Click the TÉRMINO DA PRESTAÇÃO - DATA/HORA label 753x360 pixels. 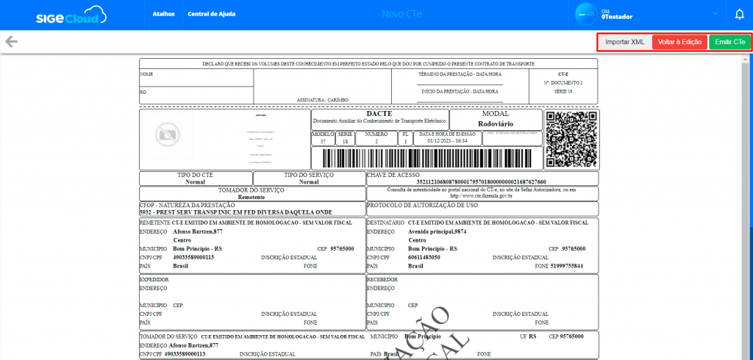(460, 74)
